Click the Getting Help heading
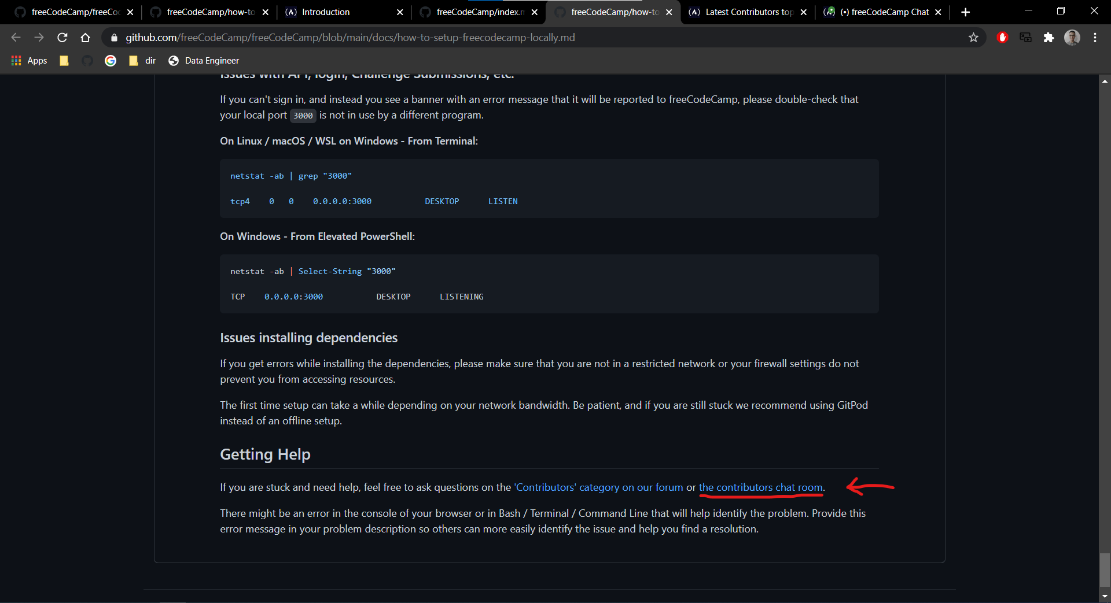This screenshot has width=1111, height=603. (265, 454)
